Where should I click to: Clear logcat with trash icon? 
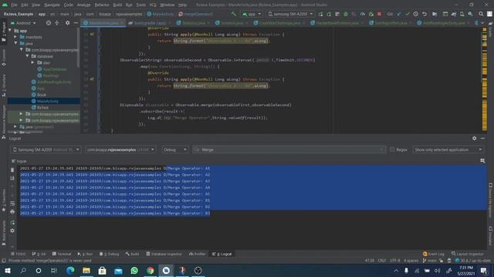tap(12, 170)
